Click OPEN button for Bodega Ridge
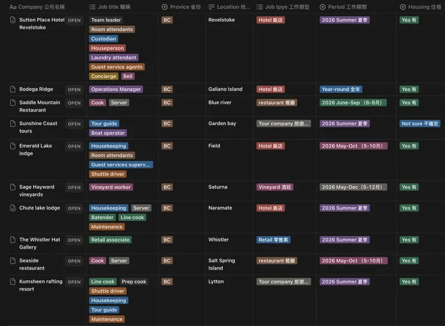Screen dimensions: 445x326 click(75, 89)
